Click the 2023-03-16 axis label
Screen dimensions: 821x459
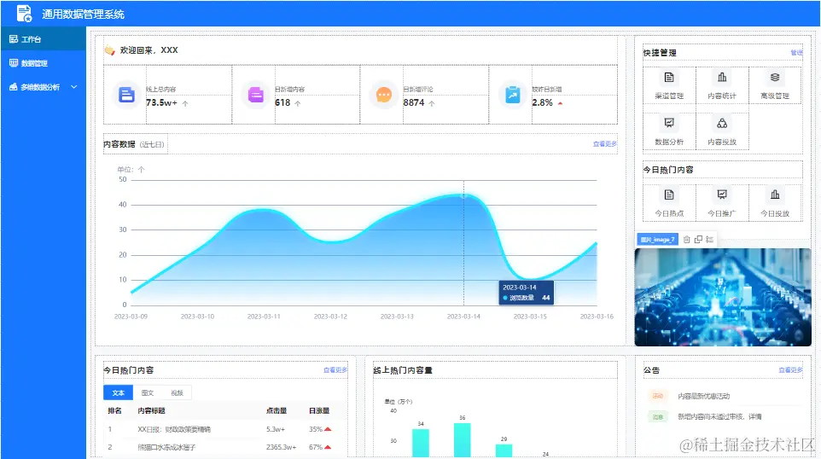[597, 317]
